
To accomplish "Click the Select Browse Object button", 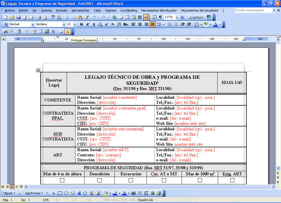I will (278, 177).
